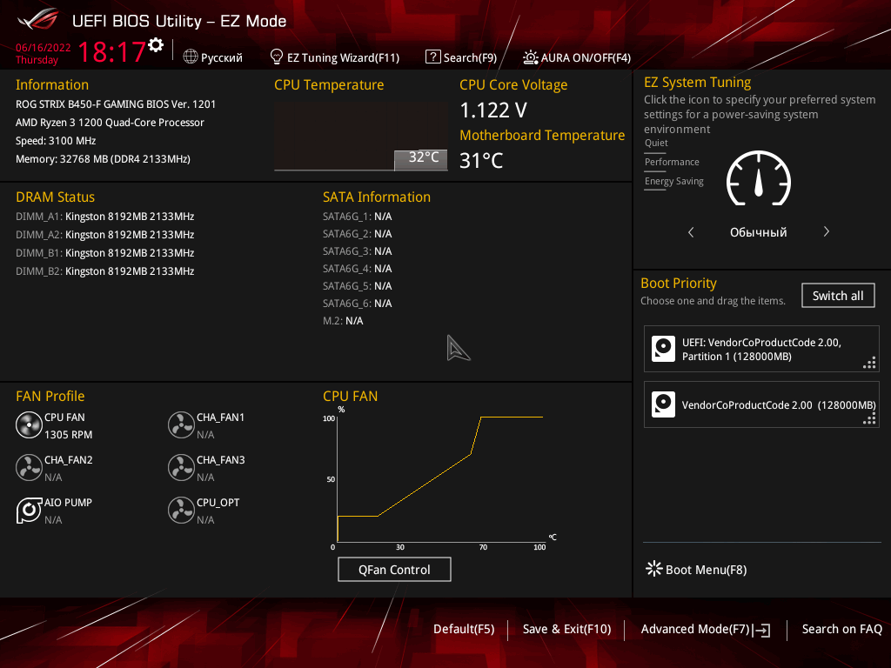Screen dimensions: 891x668
Task: Open EZ Tuning Wizard(F11)
Action: 343,58
